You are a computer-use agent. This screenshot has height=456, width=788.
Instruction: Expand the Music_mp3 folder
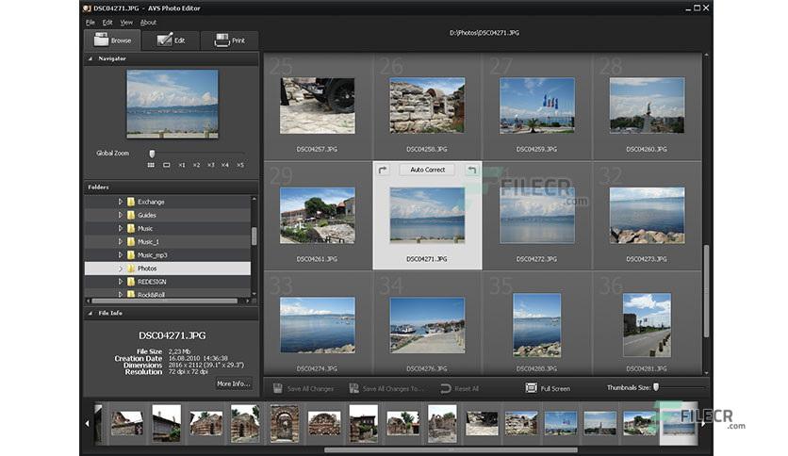[120, 255]
